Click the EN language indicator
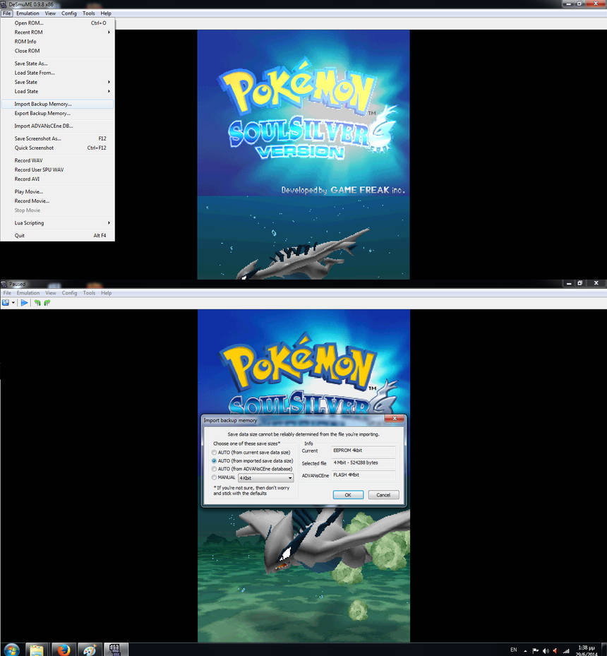This screenshot has width=607, height=656. tap(513, 650)
